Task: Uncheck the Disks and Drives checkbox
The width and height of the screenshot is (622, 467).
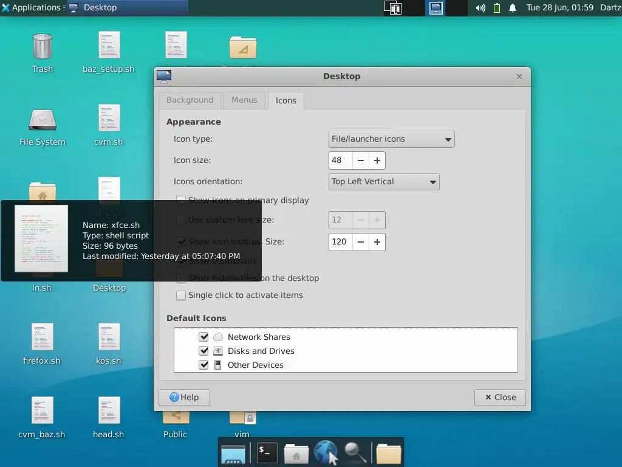Action: tap(203, 351)
